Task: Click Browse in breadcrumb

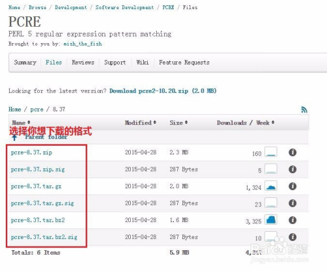Action: [37, 7]
